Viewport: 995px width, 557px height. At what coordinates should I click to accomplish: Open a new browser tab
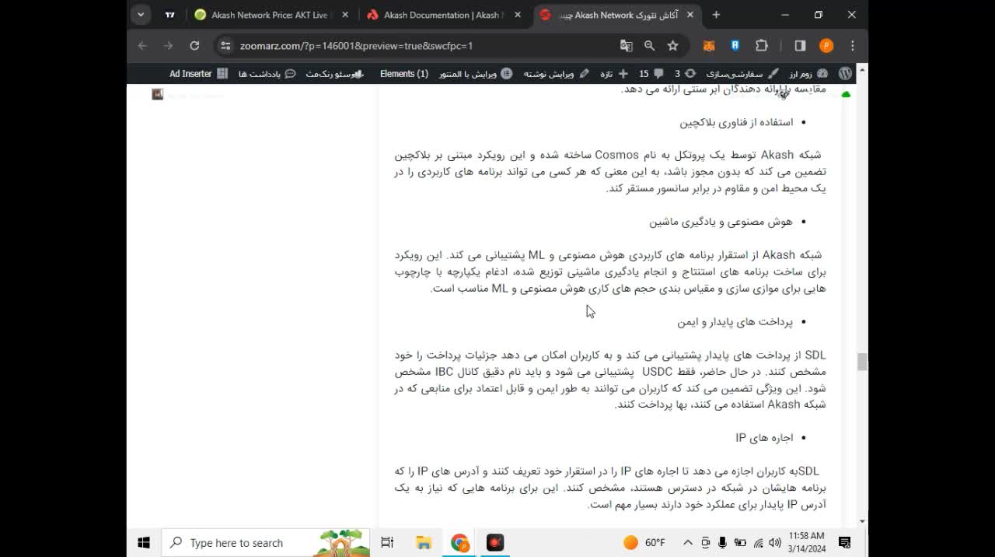[716, 14]
